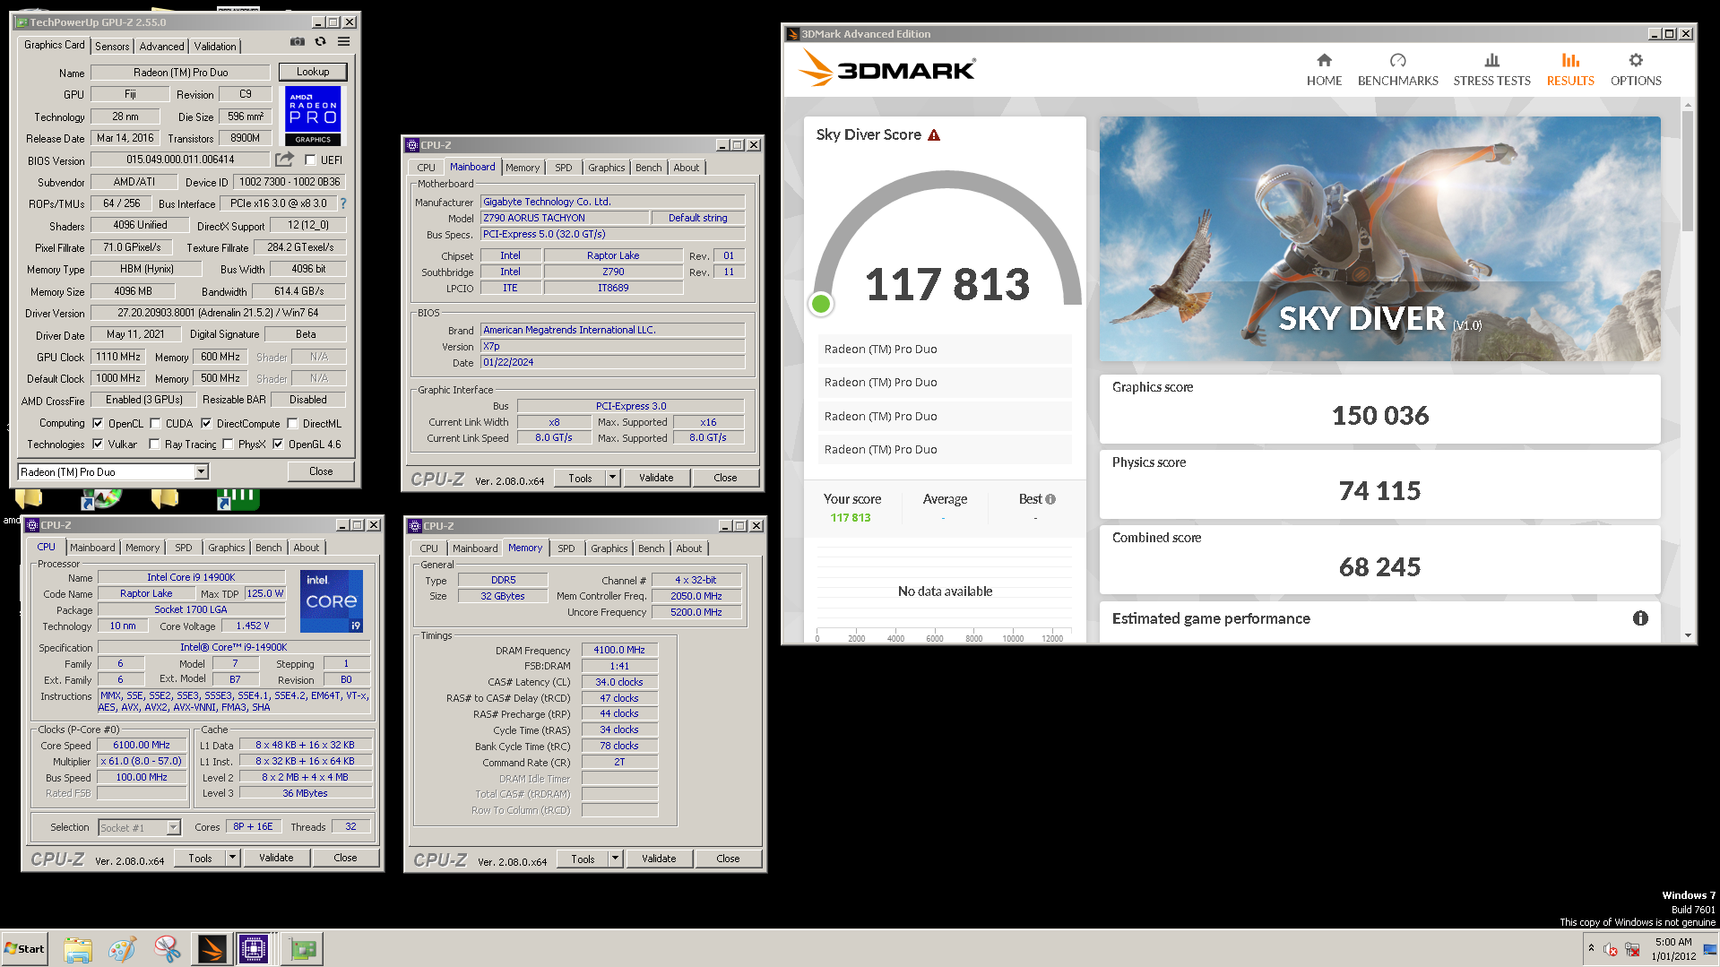Toggle the OpenGL 4.6 checkbox
This screenshot has height=967, width=1720.
(x=278, y=445)
